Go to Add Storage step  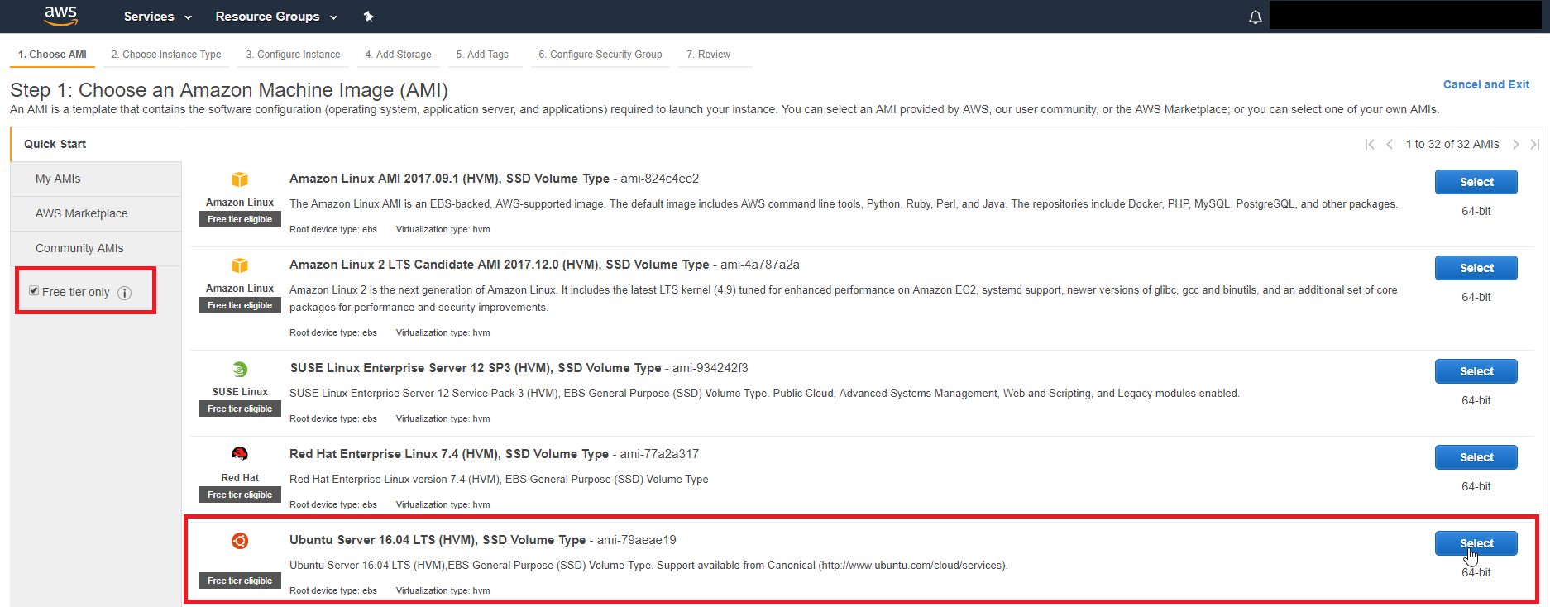(x=398, y=55)
